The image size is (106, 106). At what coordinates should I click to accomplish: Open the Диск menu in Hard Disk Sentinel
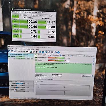tap(13, 49)
